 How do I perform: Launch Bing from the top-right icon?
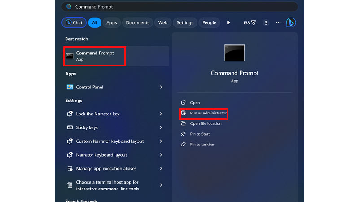tap(291, 22)
